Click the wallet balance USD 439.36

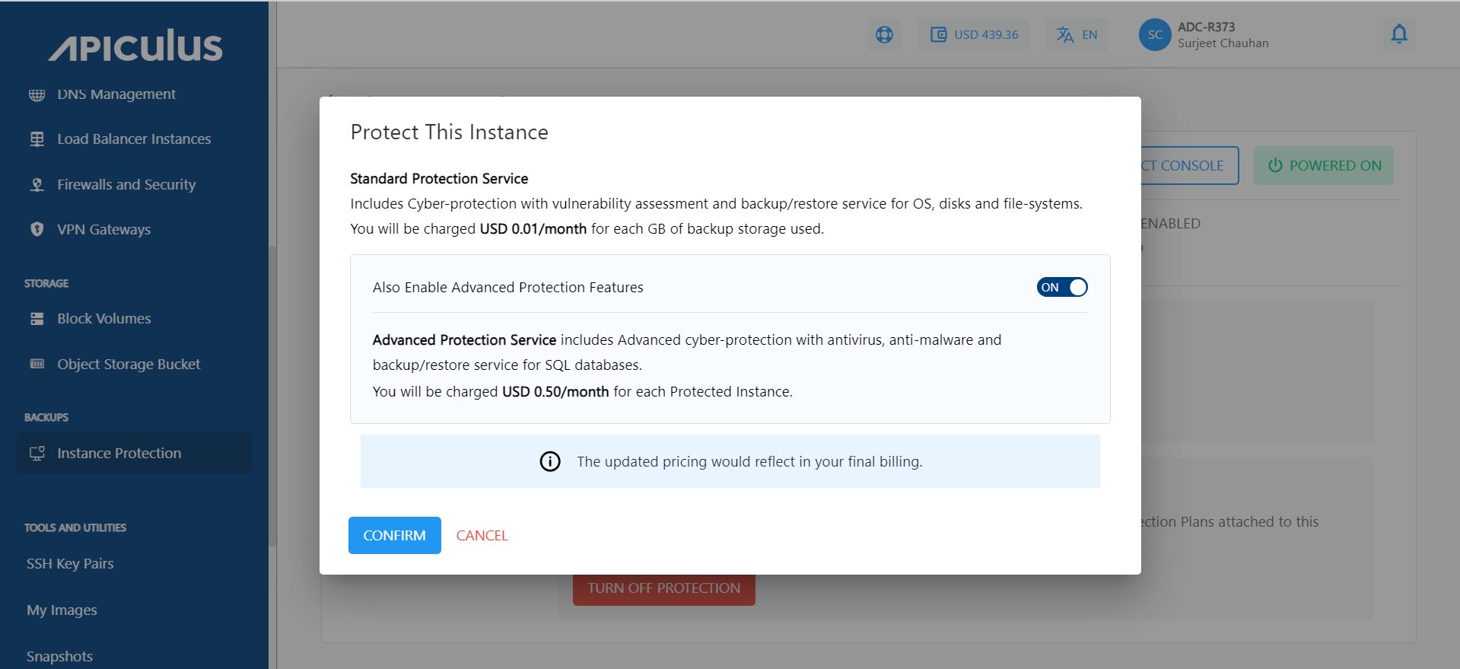(974, 34)
